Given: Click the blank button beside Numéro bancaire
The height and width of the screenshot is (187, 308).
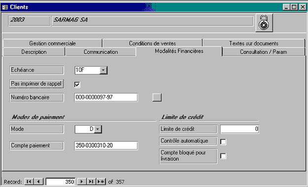Looking at the screenshot, I should [157, 97].
